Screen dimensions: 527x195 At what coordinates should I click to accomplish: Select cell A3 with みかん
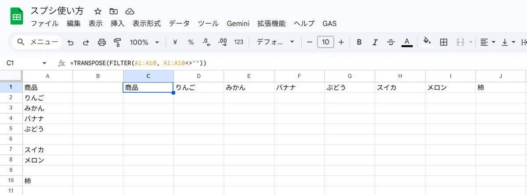(47, 108)
